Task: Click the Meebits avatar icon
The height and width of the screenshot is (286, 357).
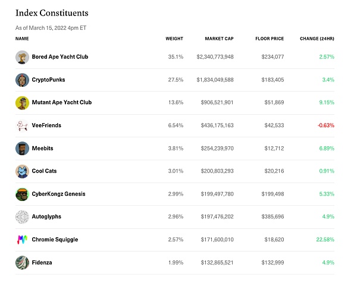Action: click(x=22, y=149)
